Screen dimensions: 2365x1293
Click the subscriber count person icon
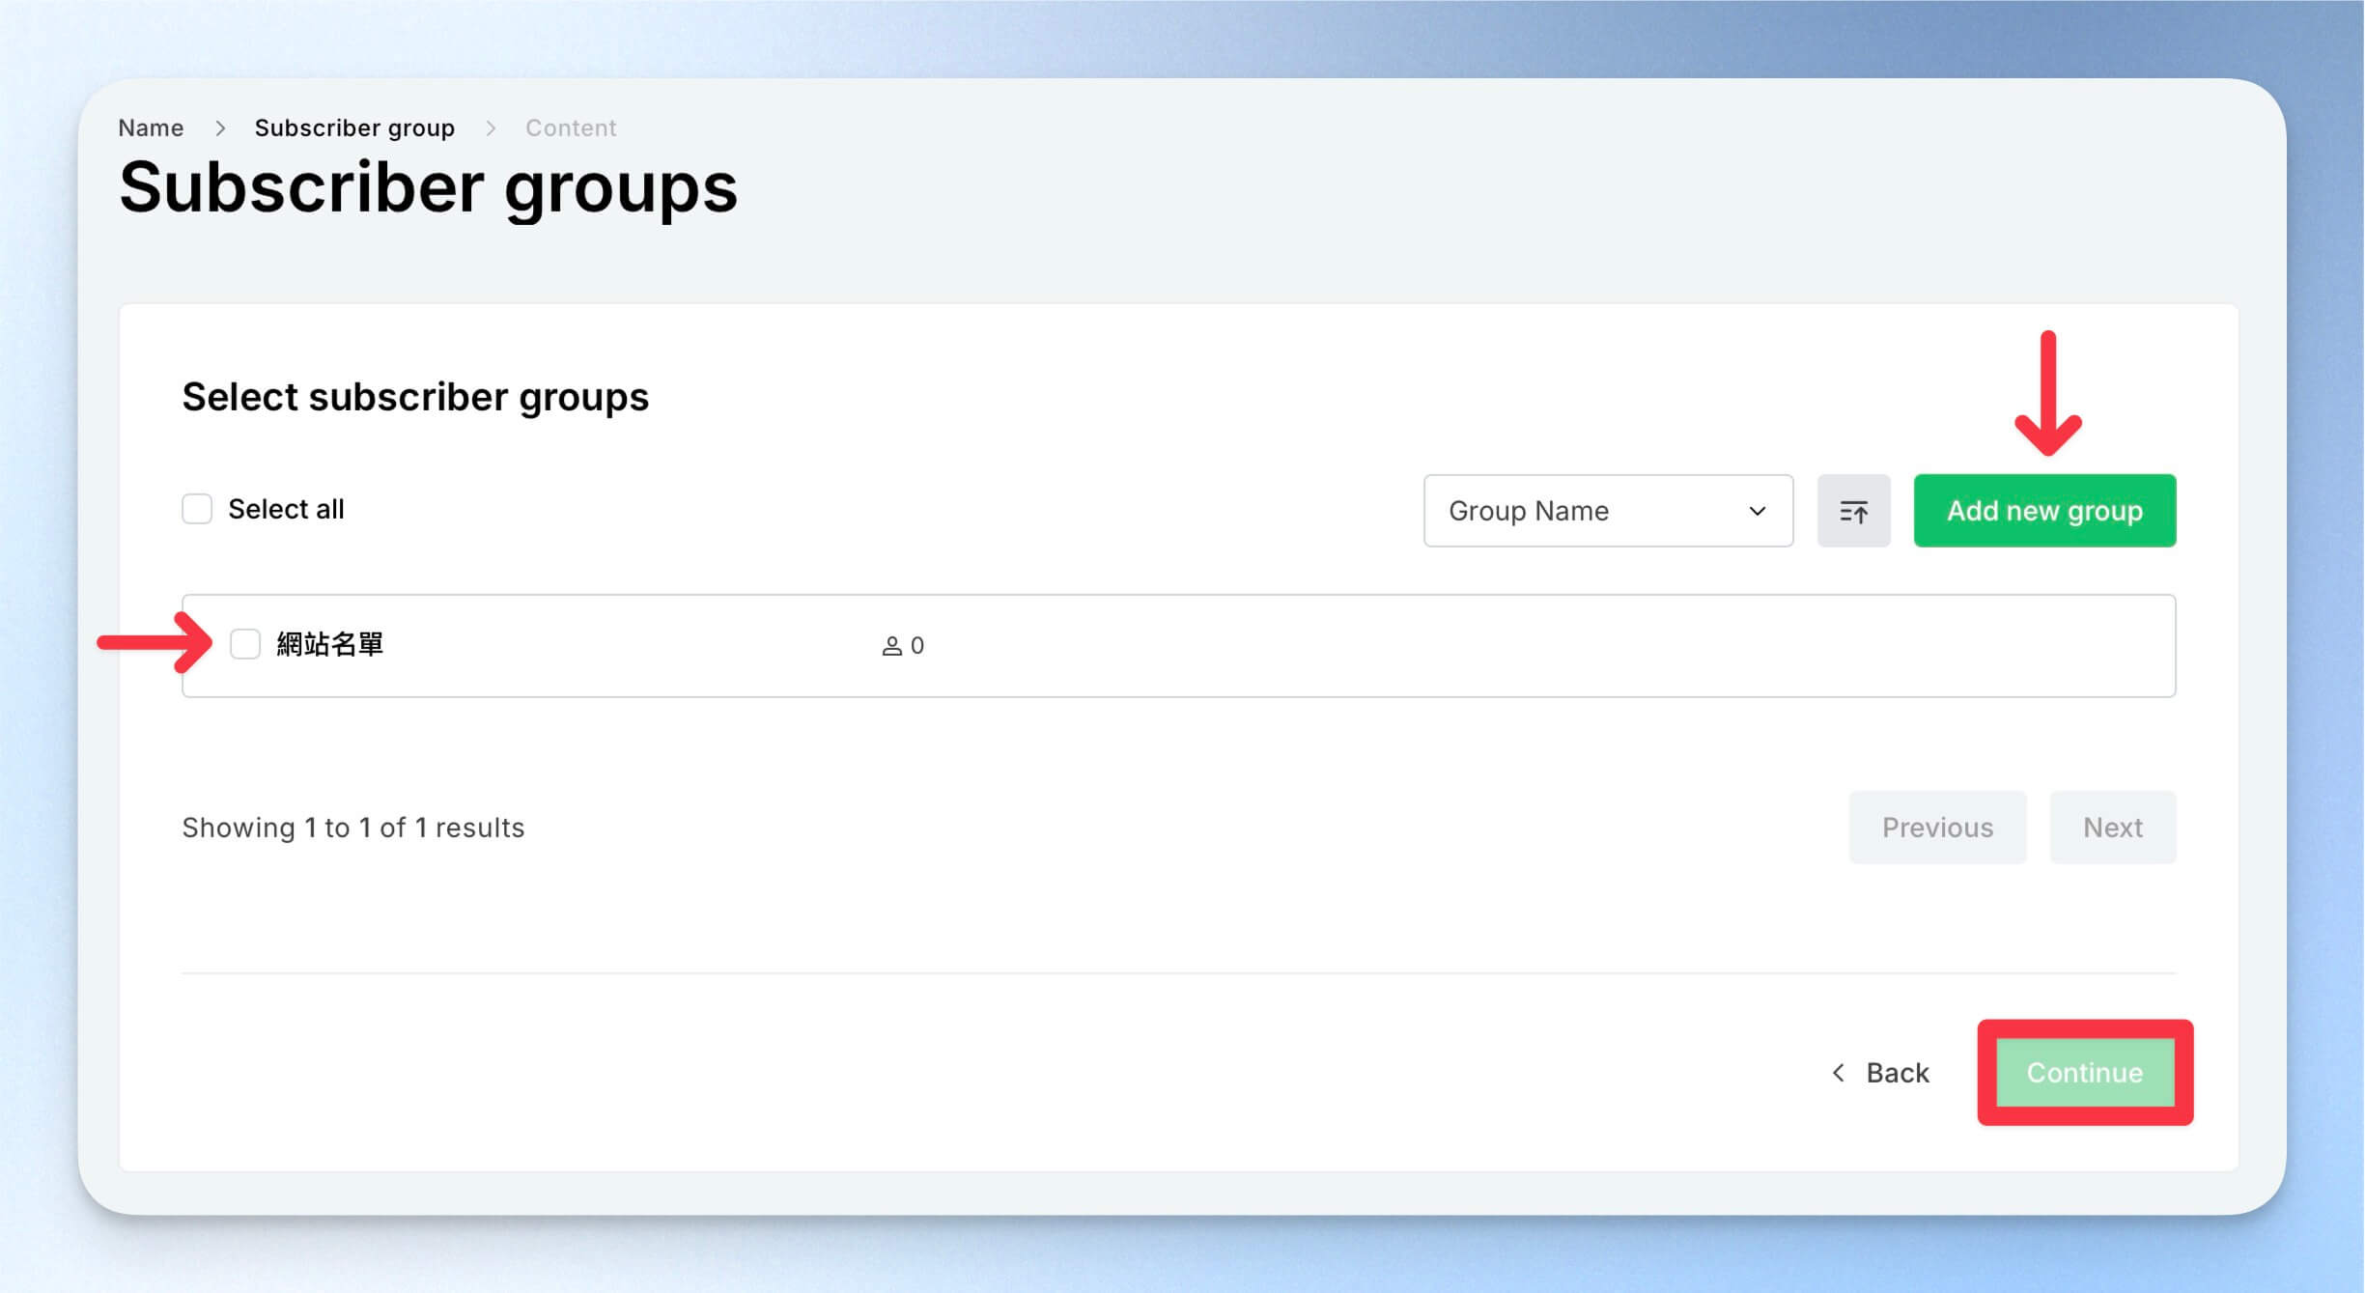tap(891, 646)
